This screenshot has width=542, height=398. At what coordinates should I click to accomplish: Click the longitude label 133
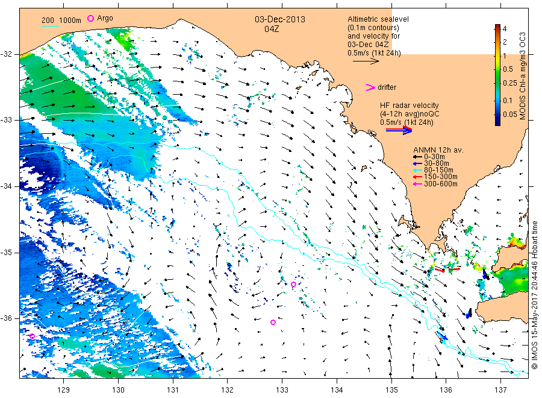(x=282, y=390)
